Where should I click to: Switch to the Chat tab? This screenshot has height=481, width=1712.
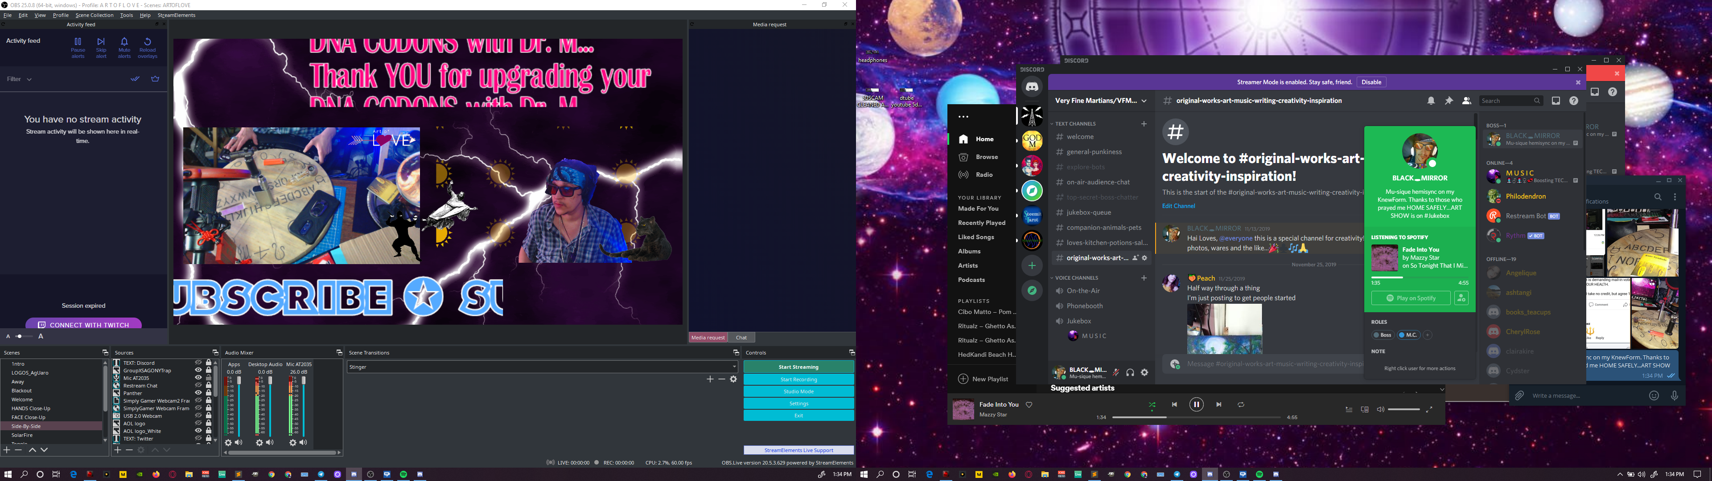point(742,338)
